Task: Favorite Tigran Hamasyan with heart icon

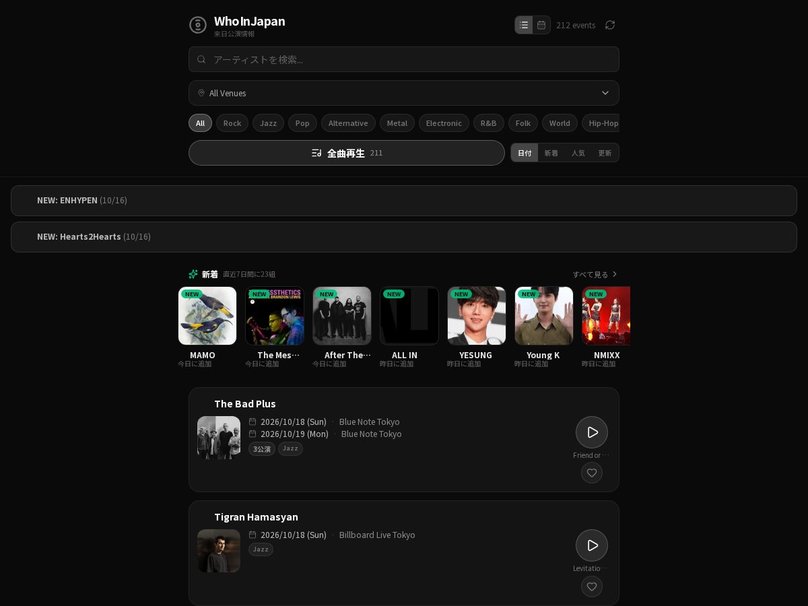Action: pyautogui.click(x=592, y=586)
